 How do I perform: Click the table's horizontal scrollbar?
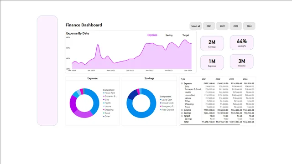tap(210, 124)
